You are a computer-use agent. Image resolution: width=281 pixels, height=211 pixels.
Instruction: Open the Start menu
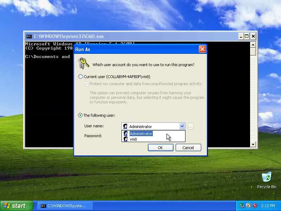tap(17, 206)
